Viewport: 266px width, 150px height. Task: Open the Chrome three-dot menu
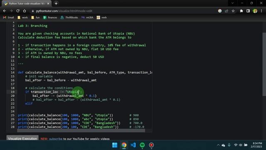(x=261, y=11)
